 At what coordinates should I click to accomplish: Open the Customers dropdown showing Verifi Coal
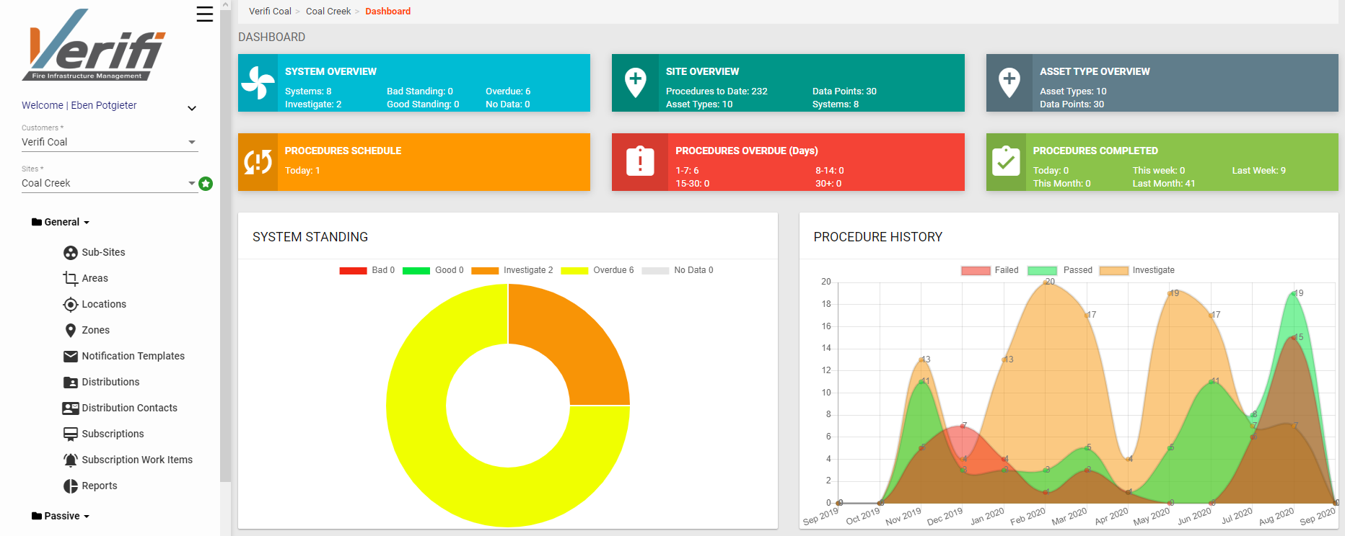click(109, 143)
